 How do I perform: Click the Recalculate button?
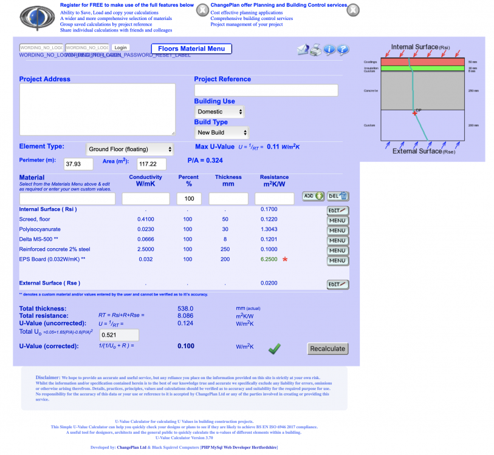pyautogui.click(x=328, y=349)
